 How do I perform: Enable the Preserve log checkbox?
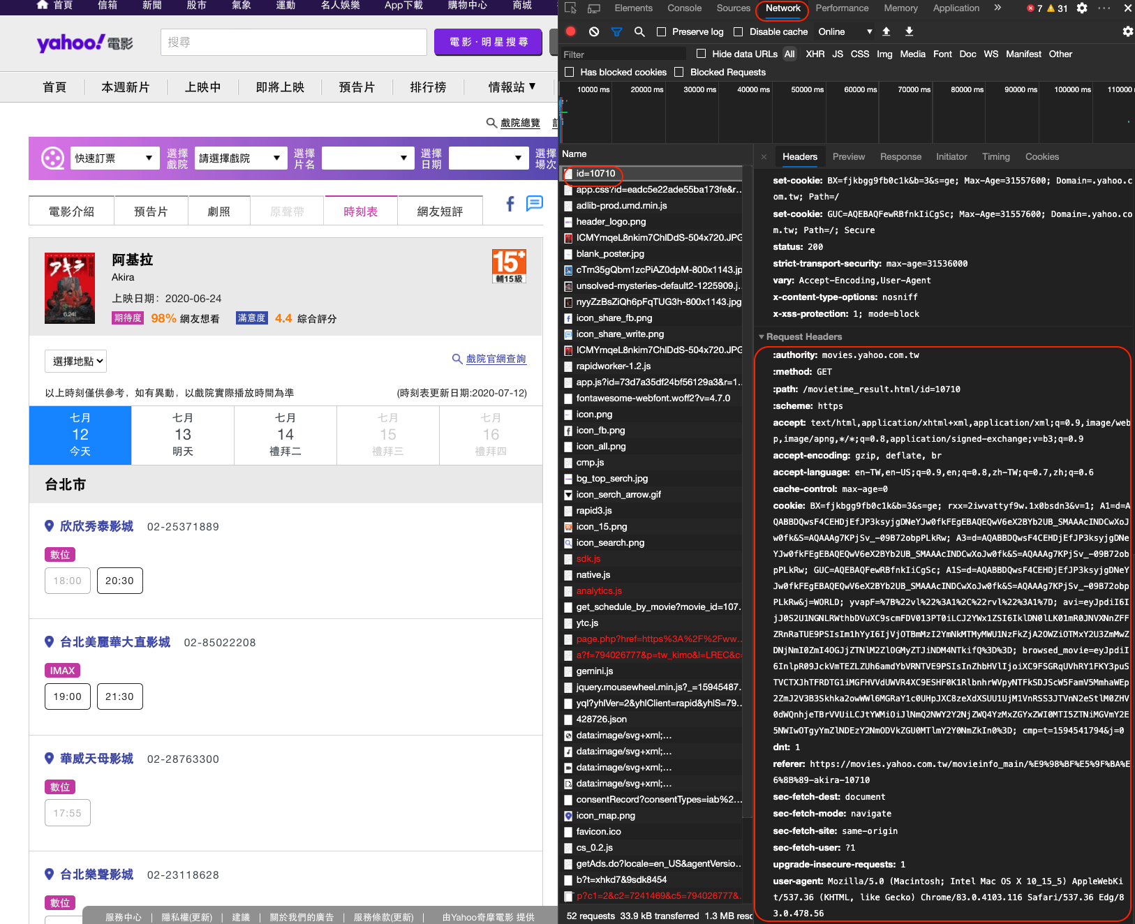pyautogui.click(x=661, y=31)
